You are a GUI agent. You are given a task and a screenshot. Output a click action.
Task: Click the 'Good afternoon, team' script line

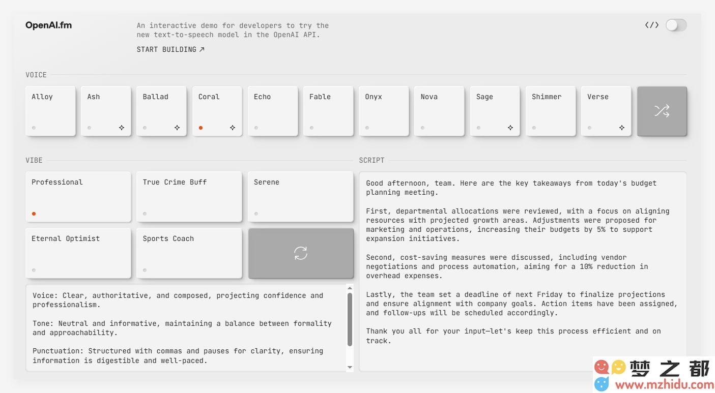[x=511, y=188]
